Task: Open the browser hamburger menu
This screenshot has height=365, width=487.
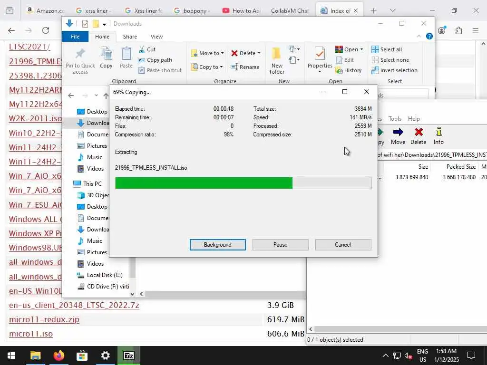Action: coord(476,30)
